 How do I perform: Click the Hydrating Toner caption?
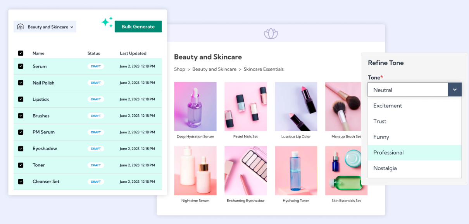click(296, 201)
